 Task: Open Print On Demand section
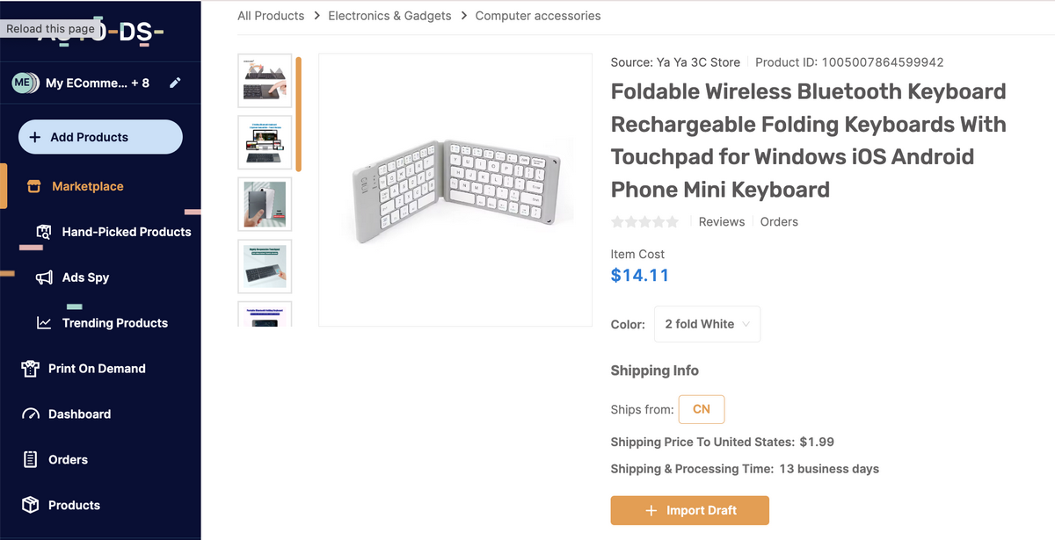97,369
